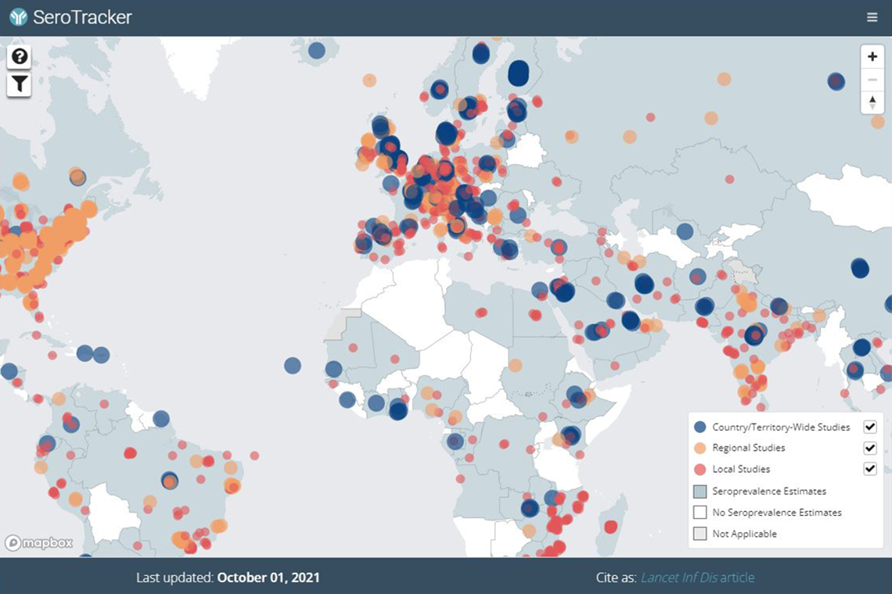This screenshot has width=892, height=594.
Task: Zoom out using the minus control
Action: [x=872, y=79]
